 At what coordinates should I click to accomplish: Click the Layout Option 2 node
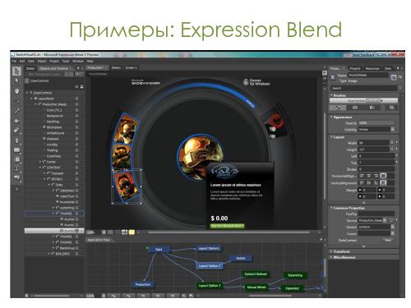point(210,266)
